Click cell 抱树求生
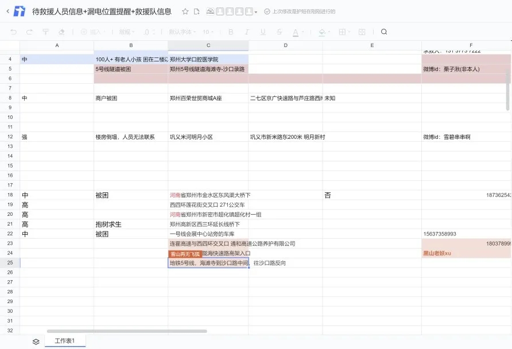512x349 pixels. tap(131, 224)
